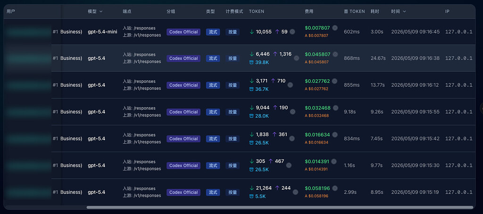Screen dimensions: 483x214
Task: Click the 1.16s first token value
Action: pos(350,166)
